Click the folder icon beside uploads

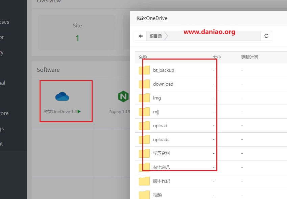[x=144, y=140]
